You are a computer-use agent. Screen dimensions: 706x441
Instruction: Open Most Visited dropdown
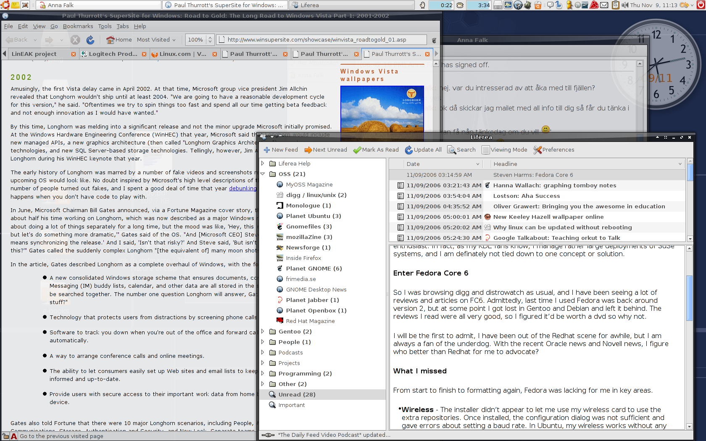pyautogui.click(x=156, y=40)
